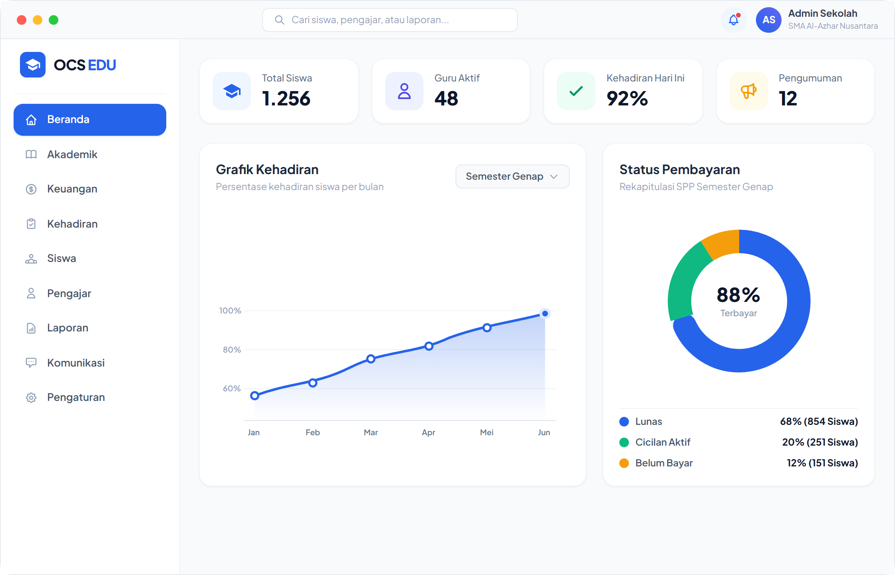
Task: Click the AS profile avatar
Action: pyautogui.click(x=768, y=20)
